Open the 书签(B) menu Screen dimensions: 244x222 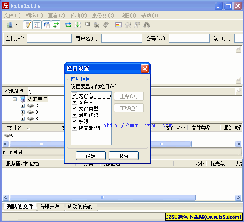pyautogui.click(x=128, y=15)
